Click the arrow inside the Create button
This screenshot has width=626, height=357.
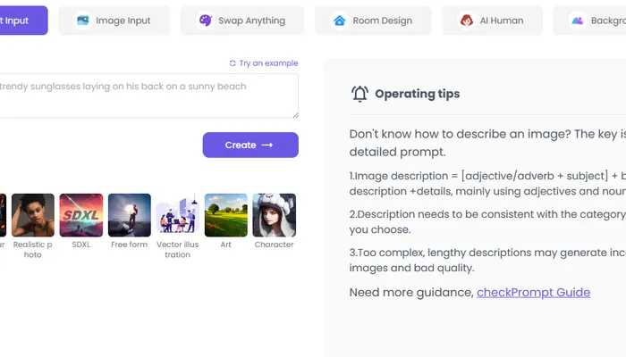pyautogui.click(x=266, y=145)
